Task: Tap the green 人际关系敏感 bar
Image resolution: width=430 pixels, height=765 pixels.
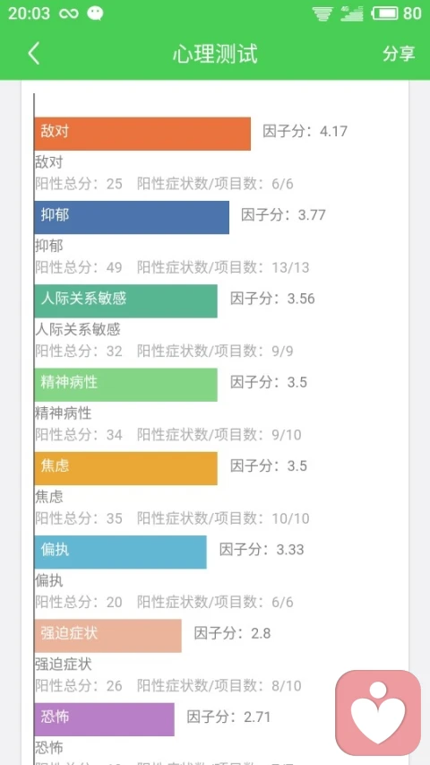Action: click(x=125, y=301)
